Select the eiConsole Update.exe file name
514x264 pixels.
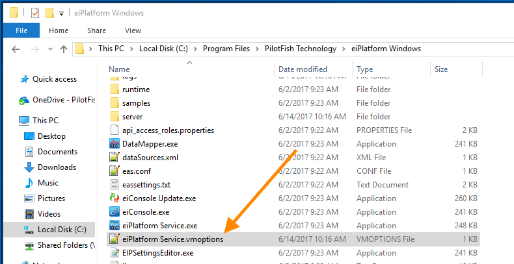[x=159, y=198]
